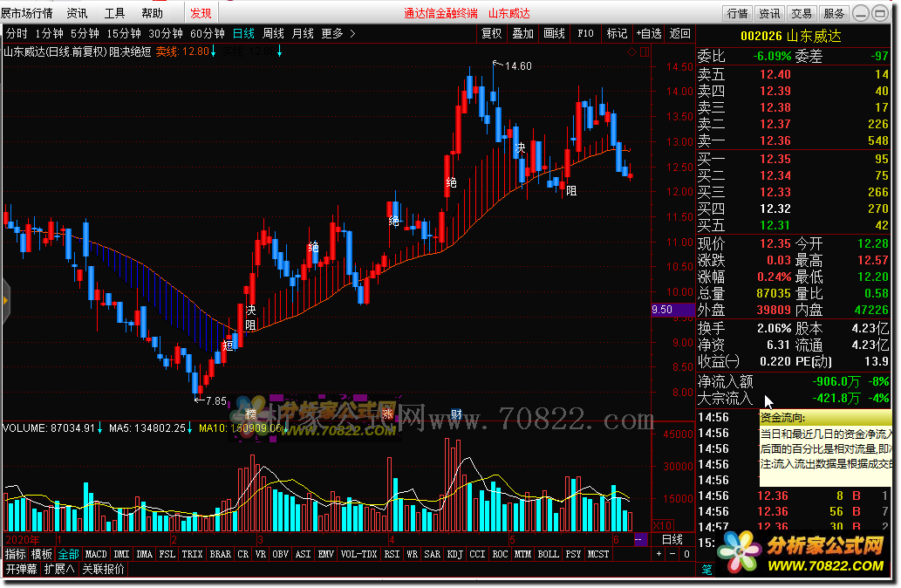The image size is (901, 588).
Task: Click the split-panel square icon atop chart
Action: pos(645,52)
